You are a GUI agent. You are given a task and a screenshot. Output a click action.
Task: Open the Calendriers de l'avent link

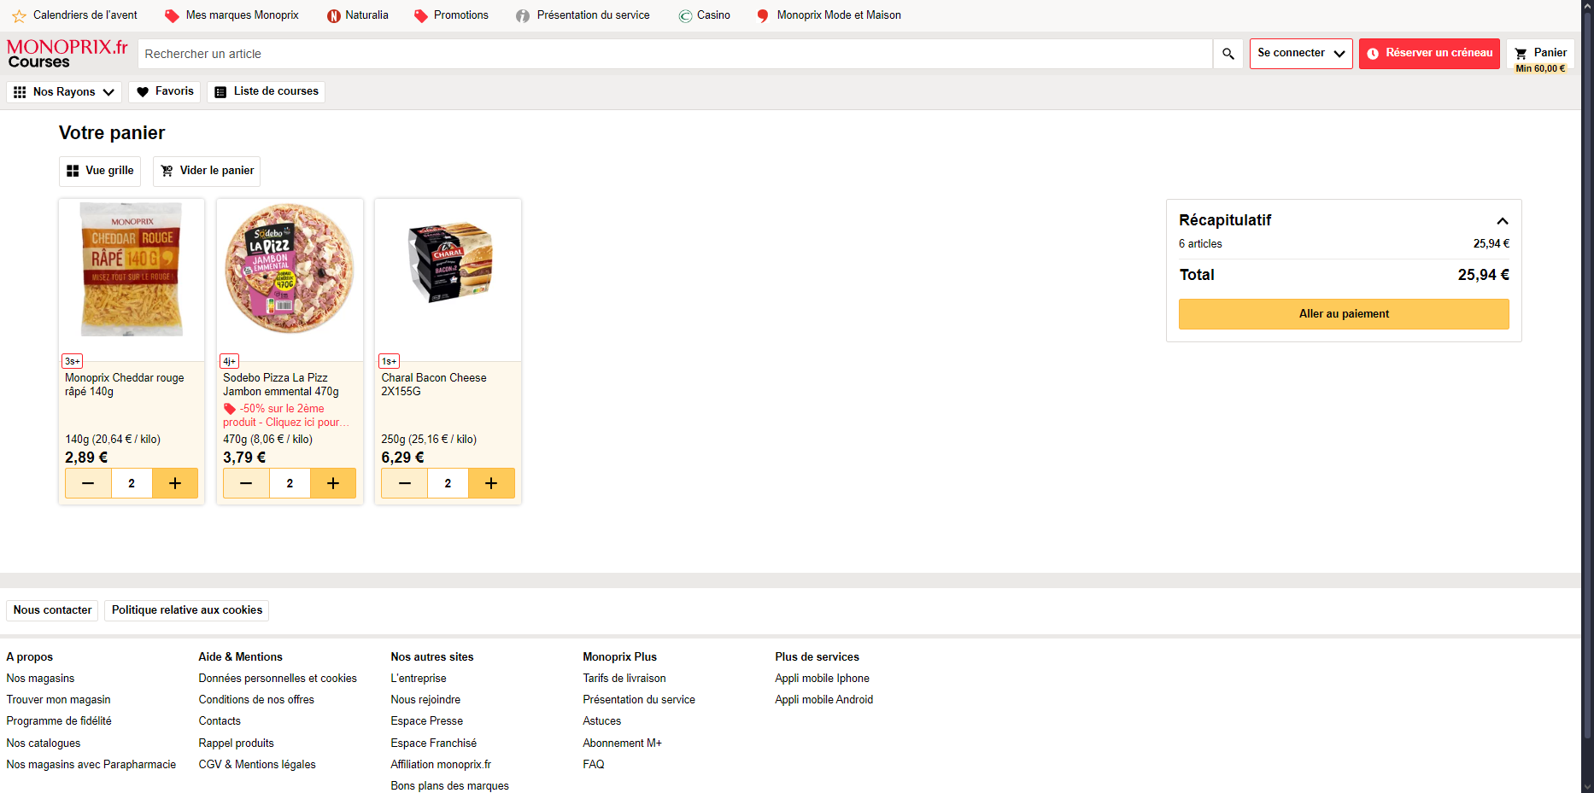[74, 15]
